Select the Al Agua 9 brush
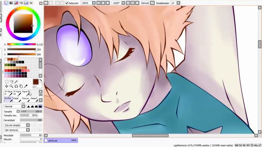 pos(8,93)
